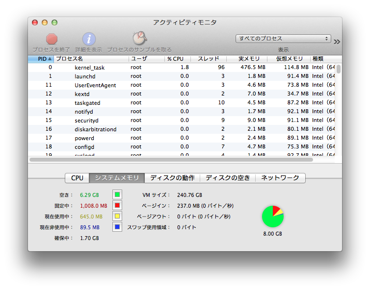
Task: Click the green free memory swatch
Action: pos(117,194)
